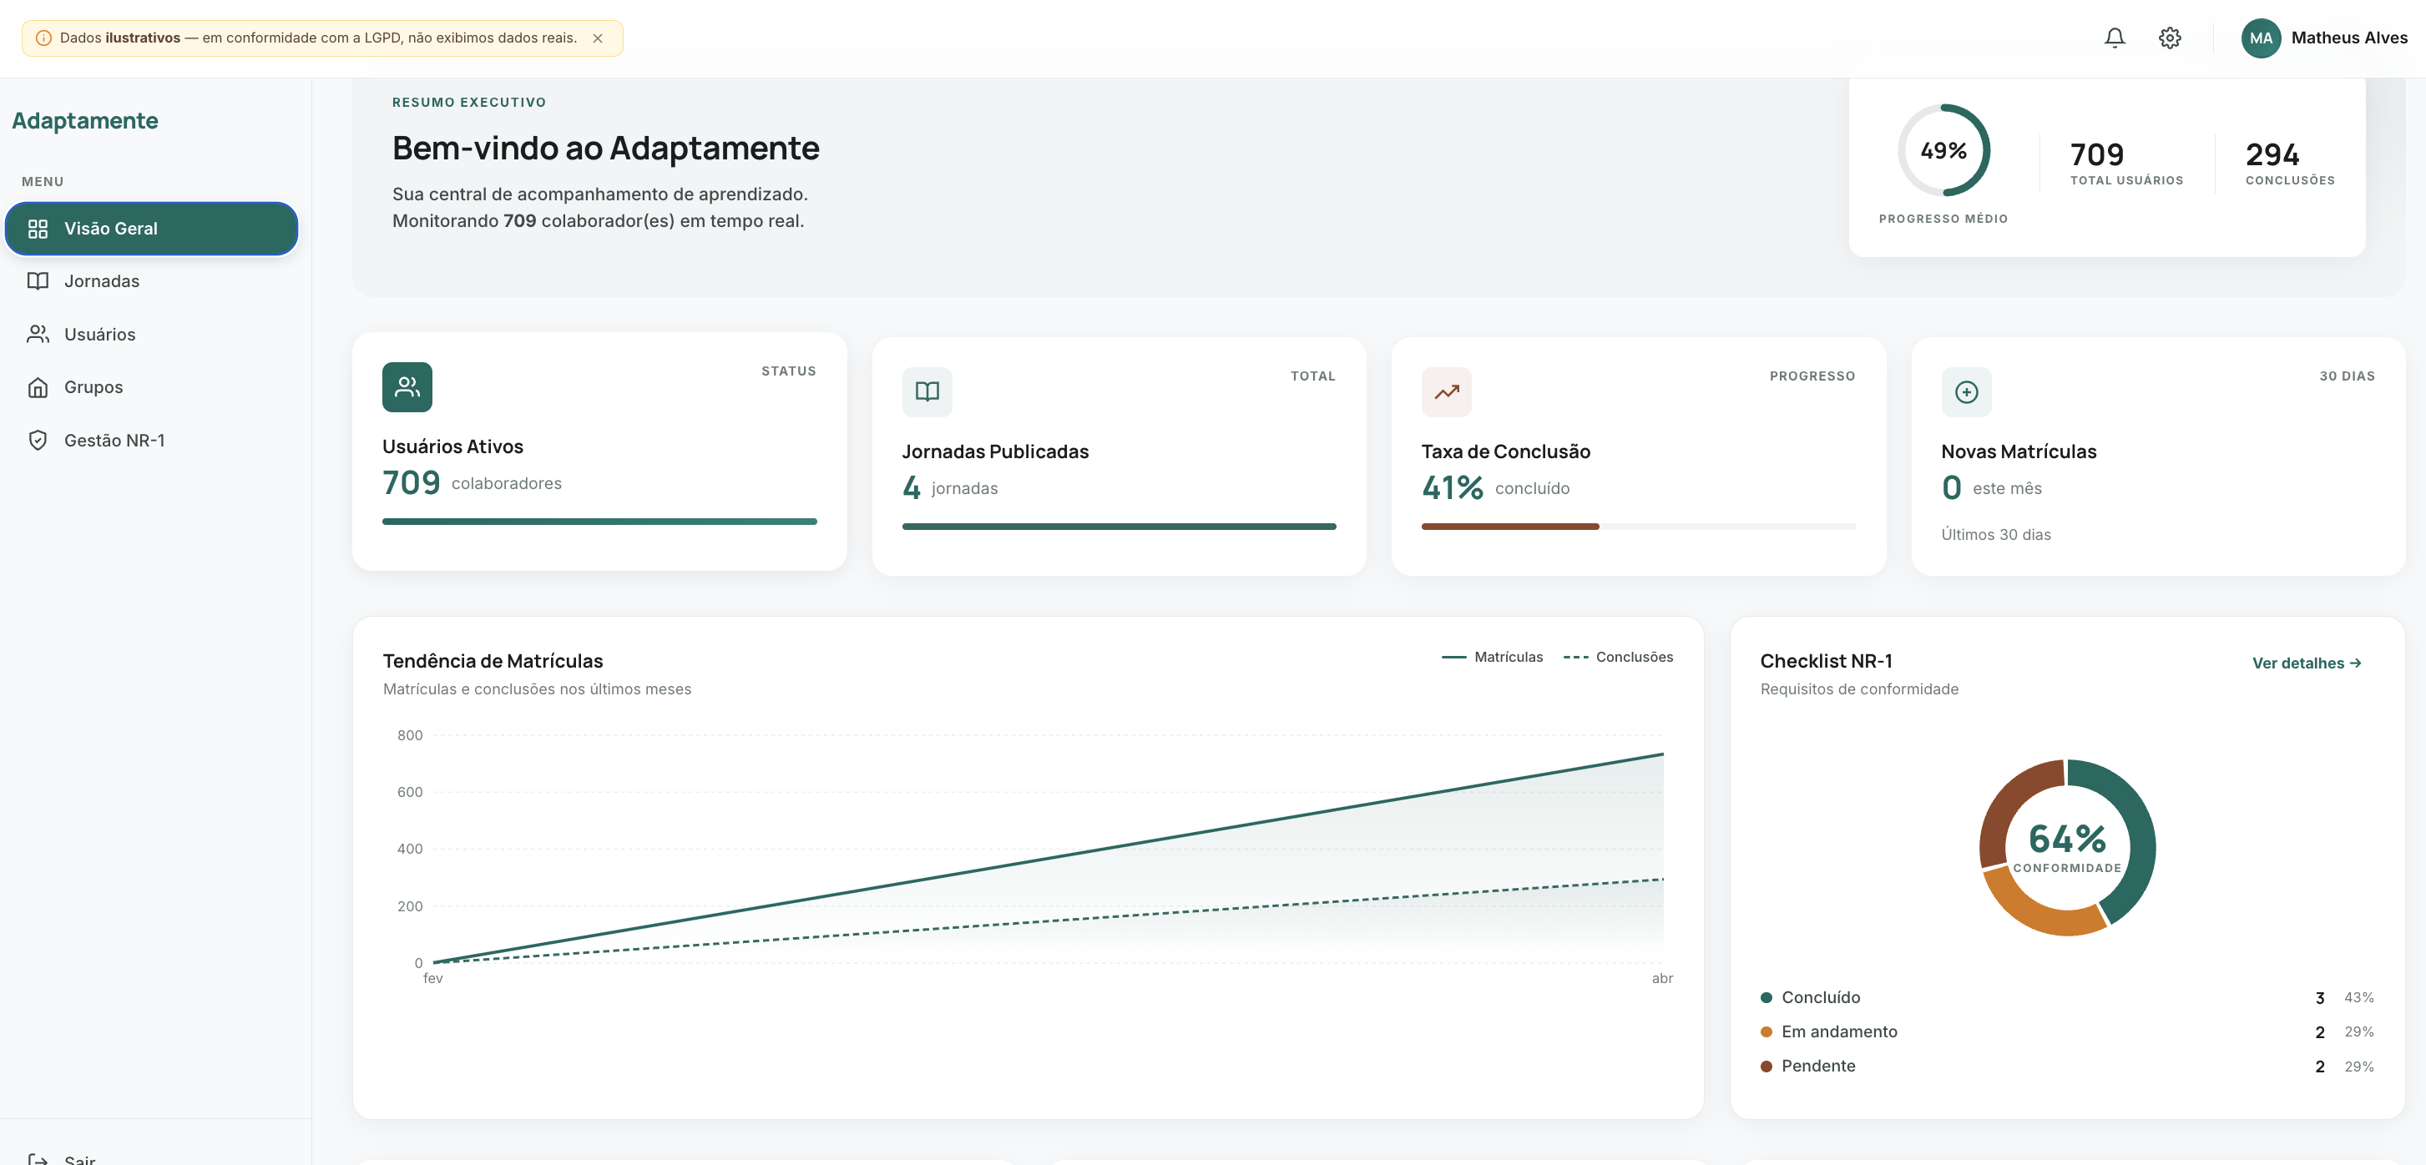The image size is (2426, 1165).
Task: Click the Tendência de Matrículas chart title
Action: 493,661
